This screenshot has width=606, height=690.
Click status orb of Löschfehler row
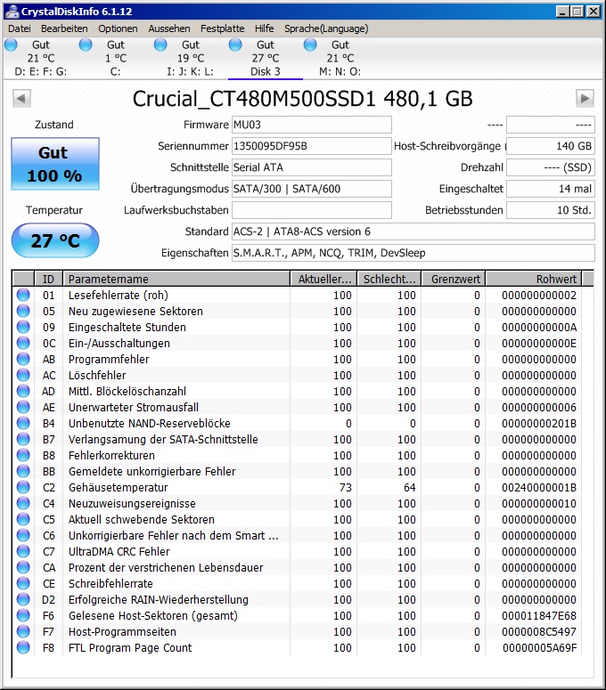[23, 375]
